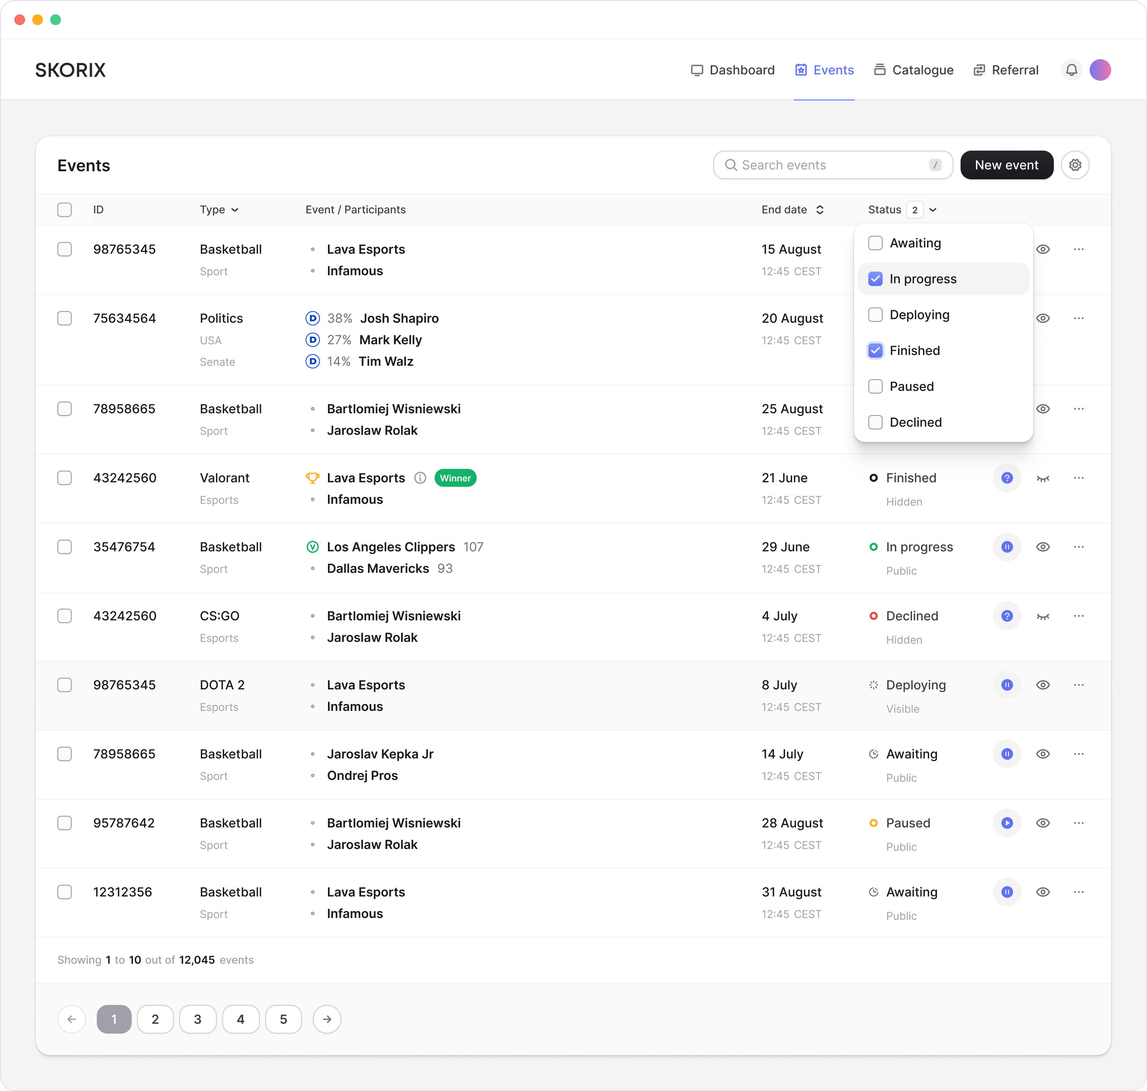Open notifications bell icon
This screenshot has width=1147, height=1091.
[x=1071, y=70]
